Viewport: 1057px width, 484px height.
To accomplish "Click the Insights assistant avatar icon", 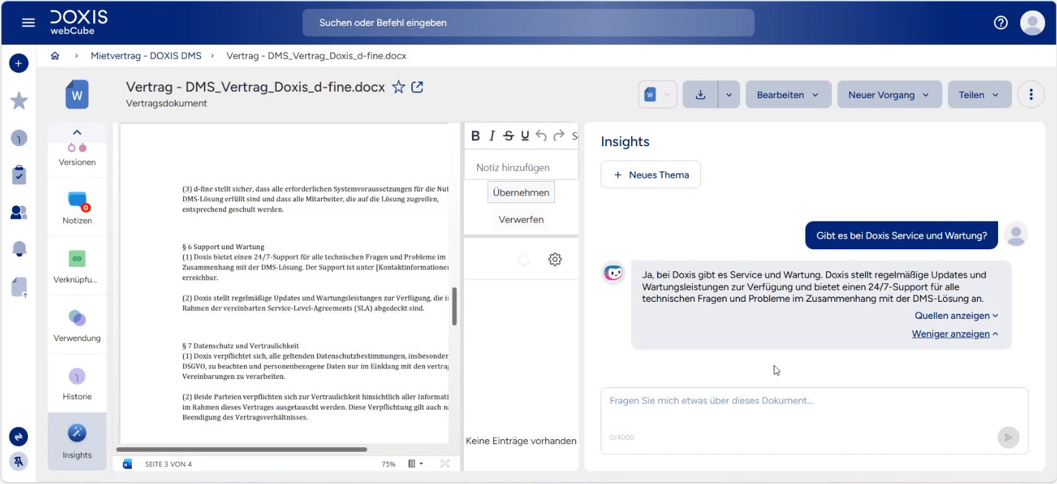I will [x=613, y=273].
